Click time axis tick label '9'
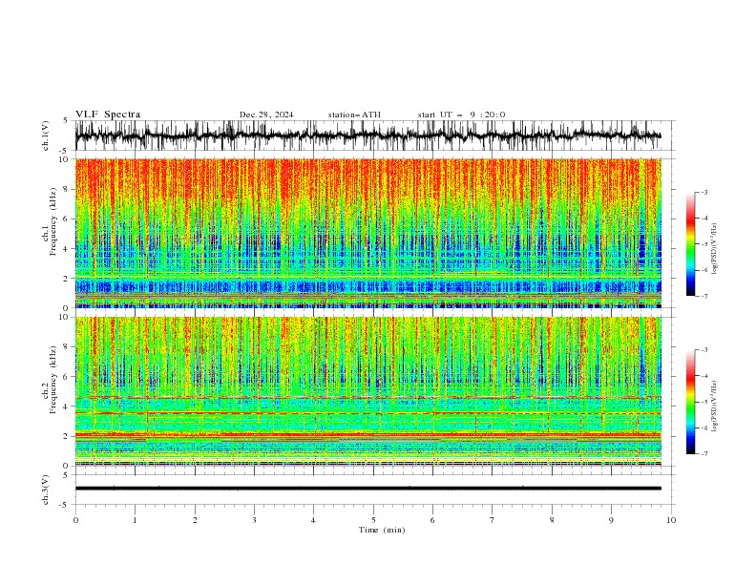 pos(611,520)
